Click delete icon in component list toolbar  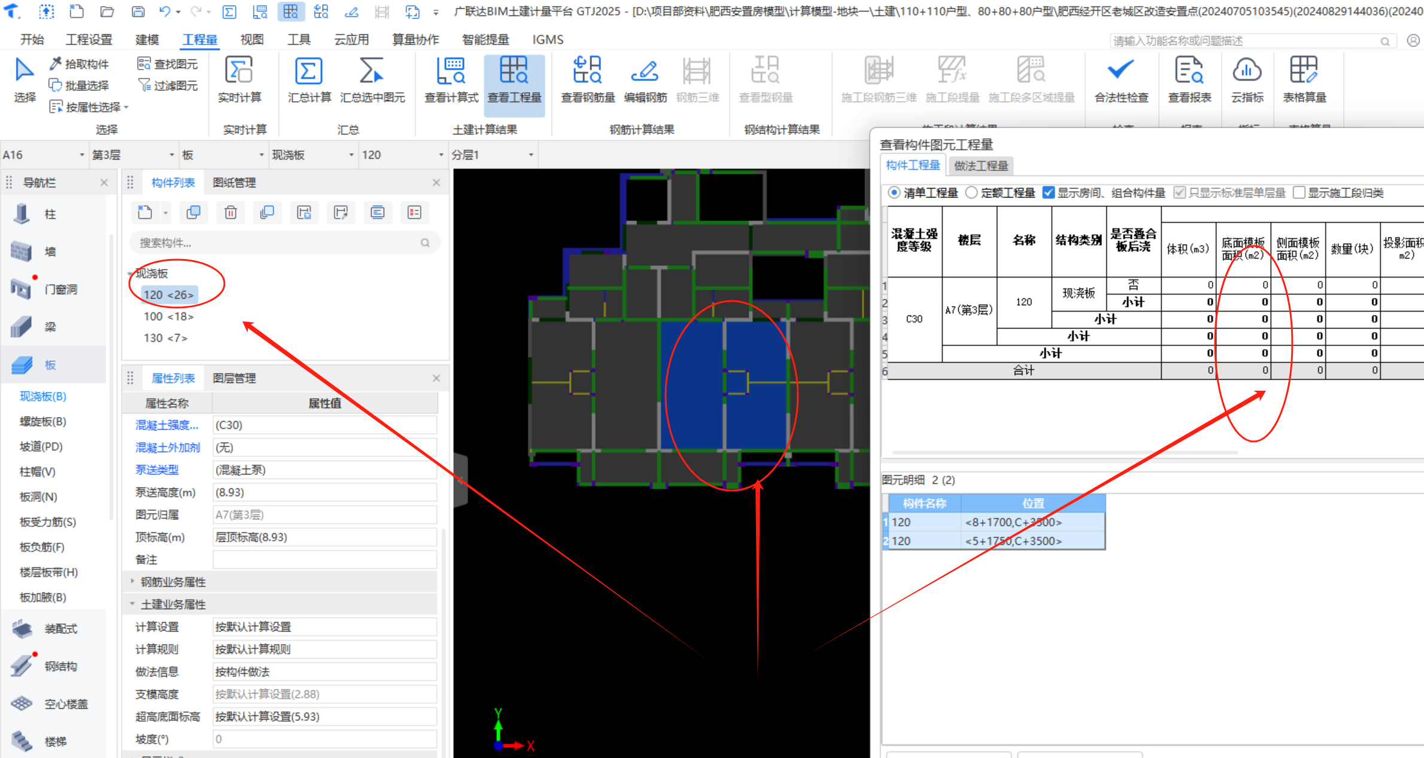pos(230,212)
